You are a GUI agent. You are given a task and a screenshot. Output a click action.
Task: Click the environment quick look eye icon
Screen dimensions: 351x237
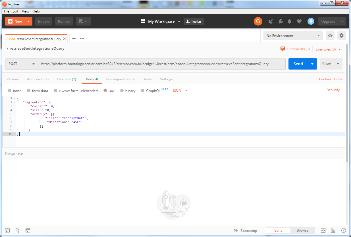[x=330, y=35]
